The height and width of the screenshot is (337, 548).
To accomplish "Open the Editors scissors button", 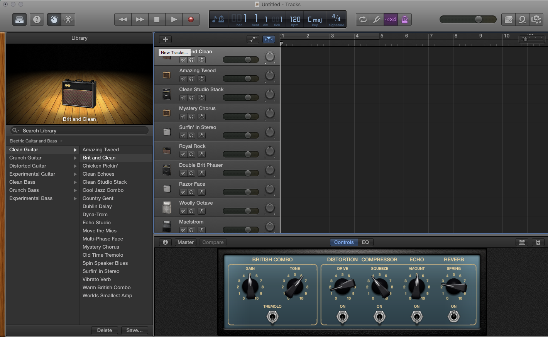I will 68,19.
